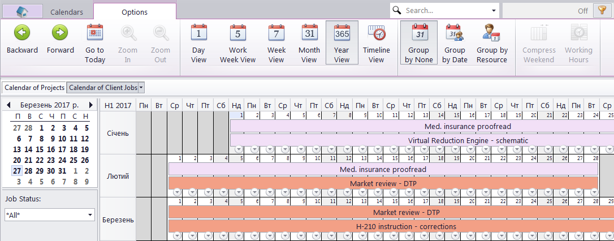Viewport: 614px width, 241px height.
Task: Click Working Hours icon
Action: [578, 33]
